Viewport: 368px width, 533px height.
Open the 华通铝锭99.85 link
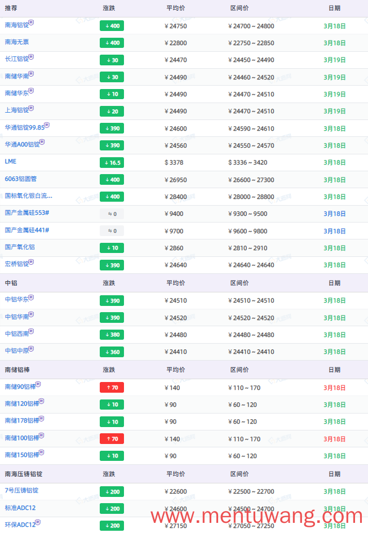point(24,128)
